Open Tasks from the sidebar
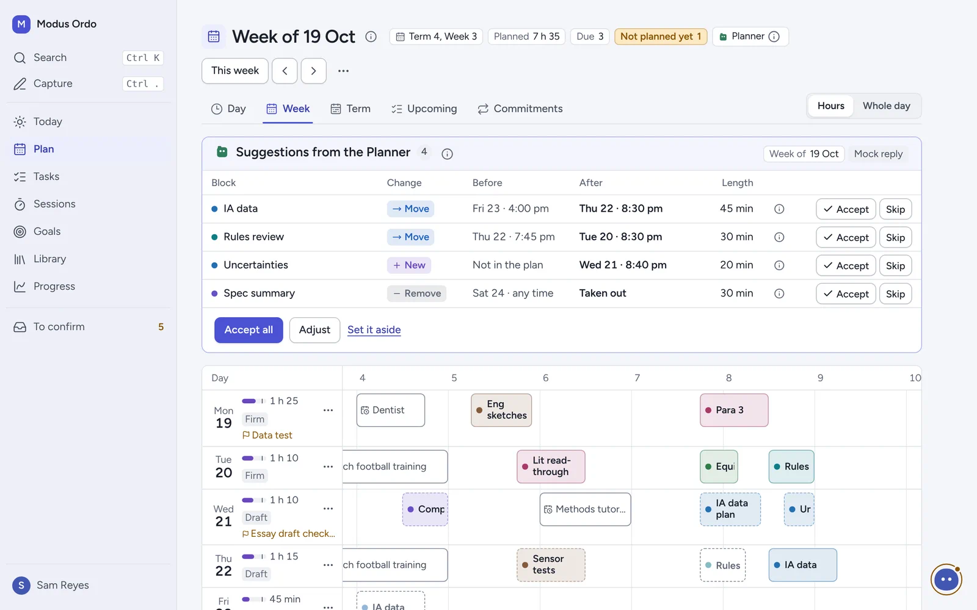The image size is (977, 610). pos(89,177)
